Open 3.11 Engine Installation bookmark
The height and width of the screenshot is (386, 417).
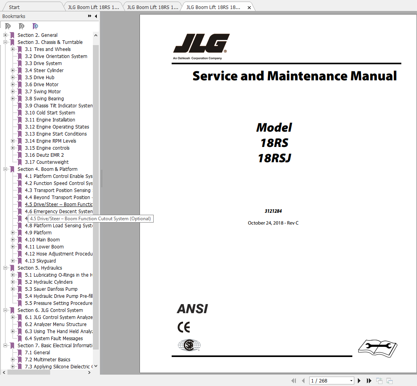pos(50,120)
